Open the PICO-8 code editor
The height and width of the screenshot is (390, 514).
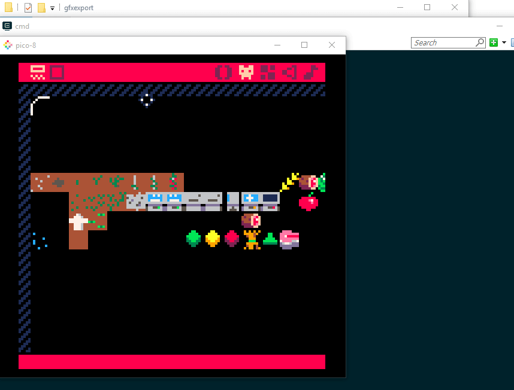point(223,72)
